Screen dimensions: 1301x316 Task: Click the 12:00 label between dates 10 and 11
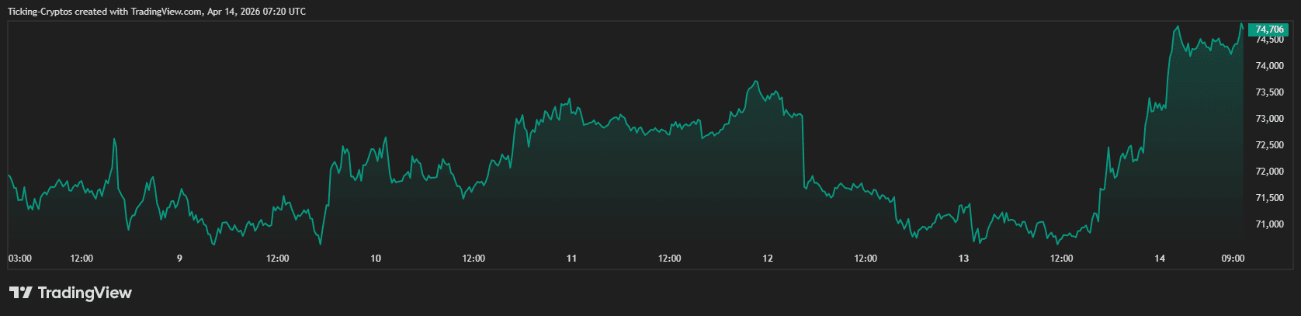coord(474,259)
